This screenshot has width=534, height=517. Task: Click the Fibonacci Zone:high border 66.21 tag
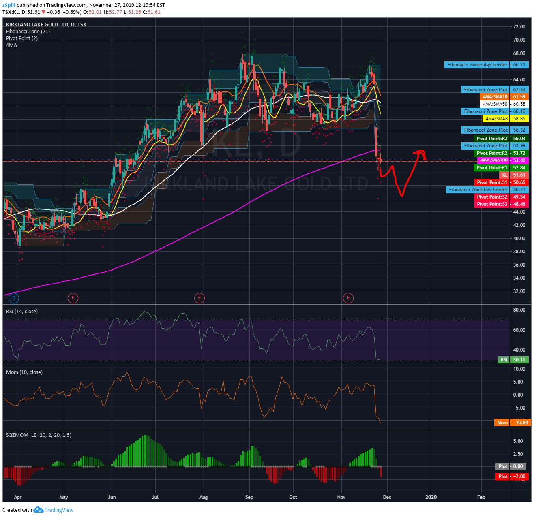pyautogui.click(x=487, y=65)
